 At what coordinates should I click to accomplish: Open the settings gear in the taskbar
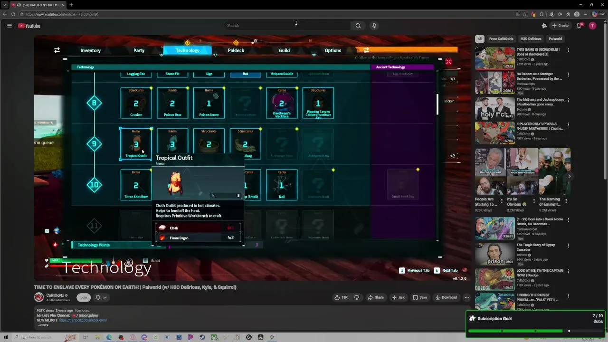coord(272,337)
